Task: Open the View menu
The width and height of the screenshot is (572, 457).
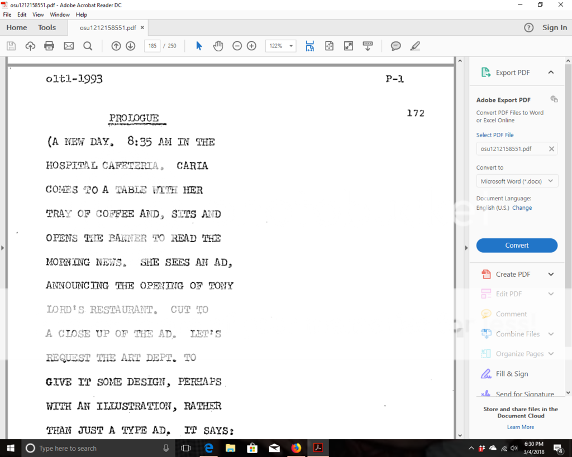Action: (x=37, y=15)
